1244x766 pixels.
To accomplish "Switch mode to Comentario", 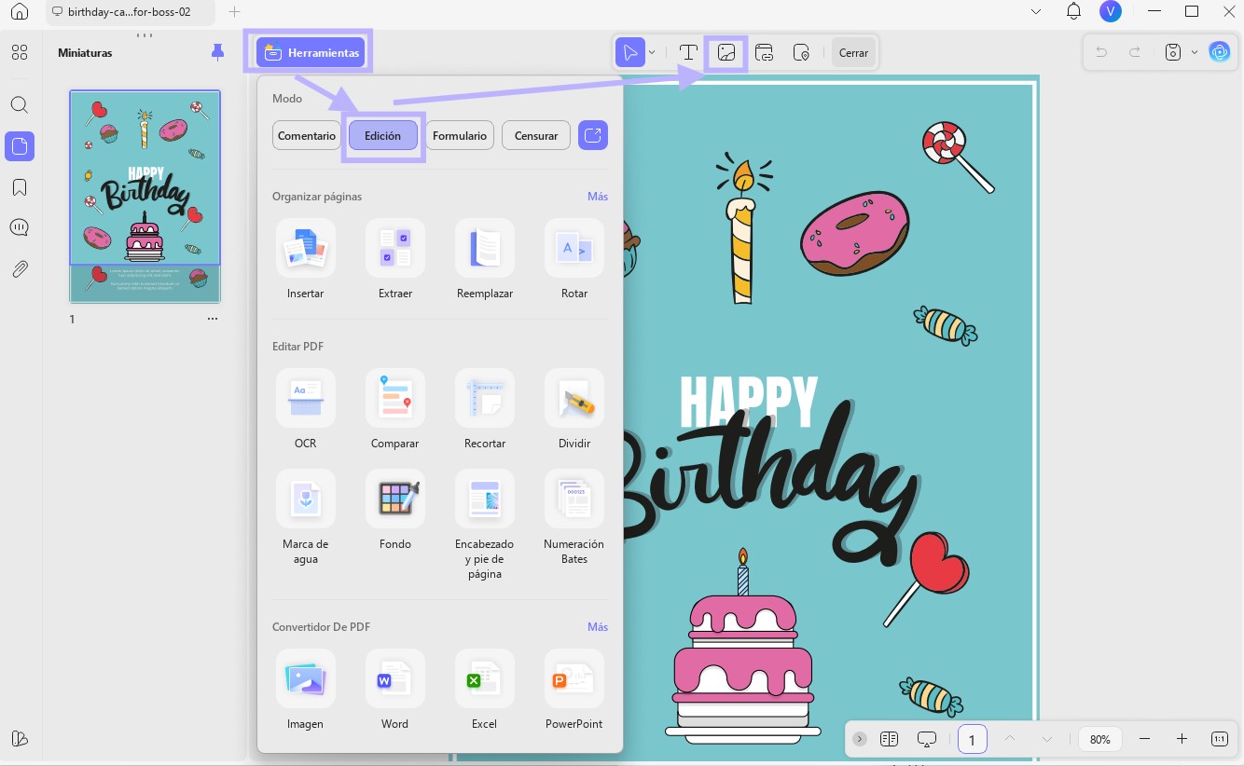I will coord(307,135).
